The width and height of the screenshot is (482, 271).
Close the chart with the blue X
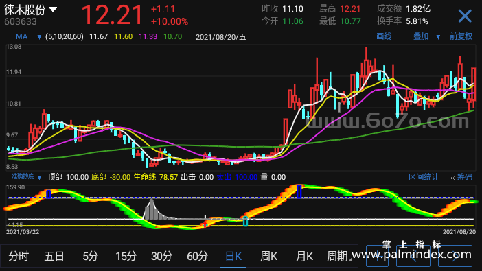[x=464, y=16]
